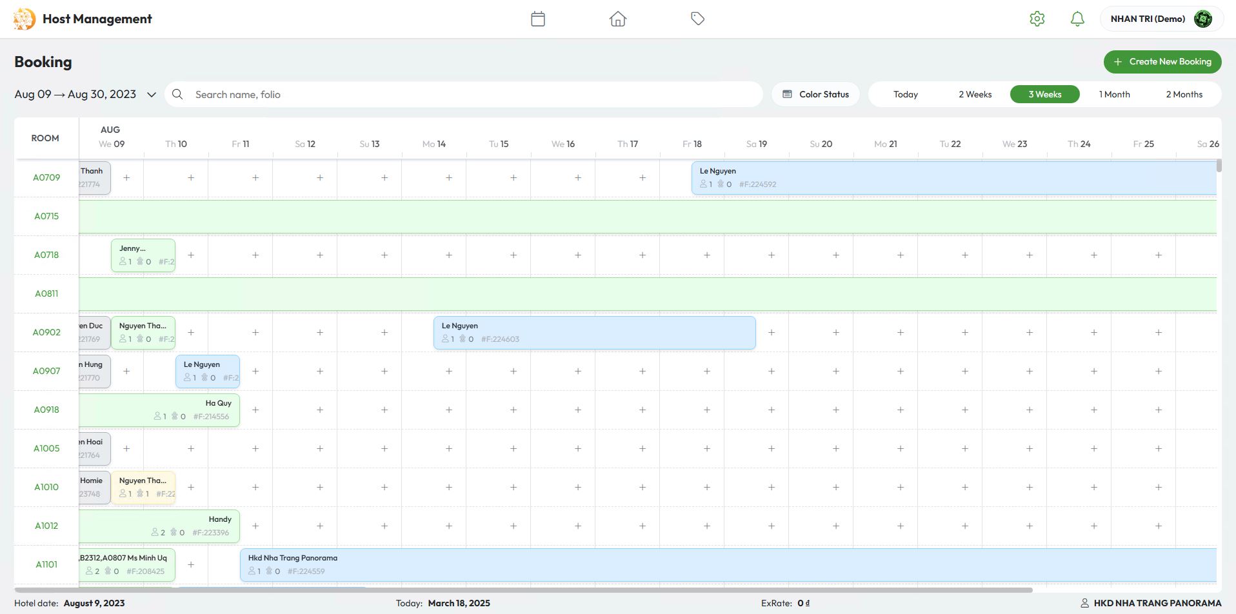
Task: Open the home icon in top navigation
Action: 617,19
